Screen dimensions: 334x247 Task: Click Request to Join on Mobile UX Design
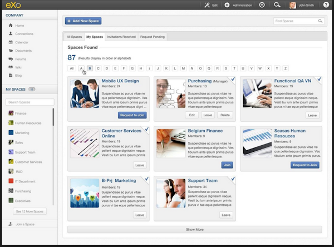132,115
